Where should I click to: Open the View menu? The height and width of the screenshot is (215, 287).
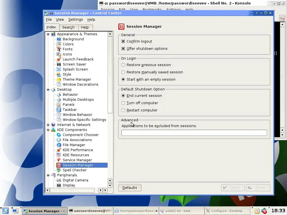60,20
